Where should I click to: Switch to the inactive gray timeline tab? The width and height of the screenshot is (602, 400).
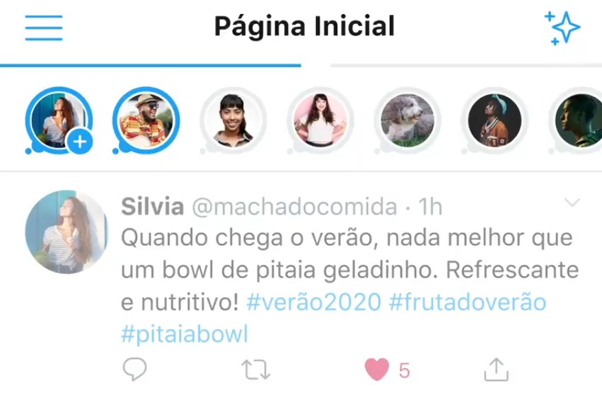click(x=466, y=66)
